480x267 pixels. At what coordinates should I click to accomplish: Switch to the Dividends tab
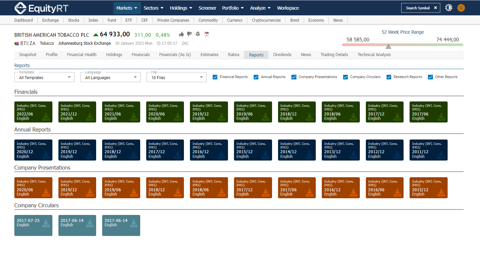pyautogui.click(x=282, y=55)
